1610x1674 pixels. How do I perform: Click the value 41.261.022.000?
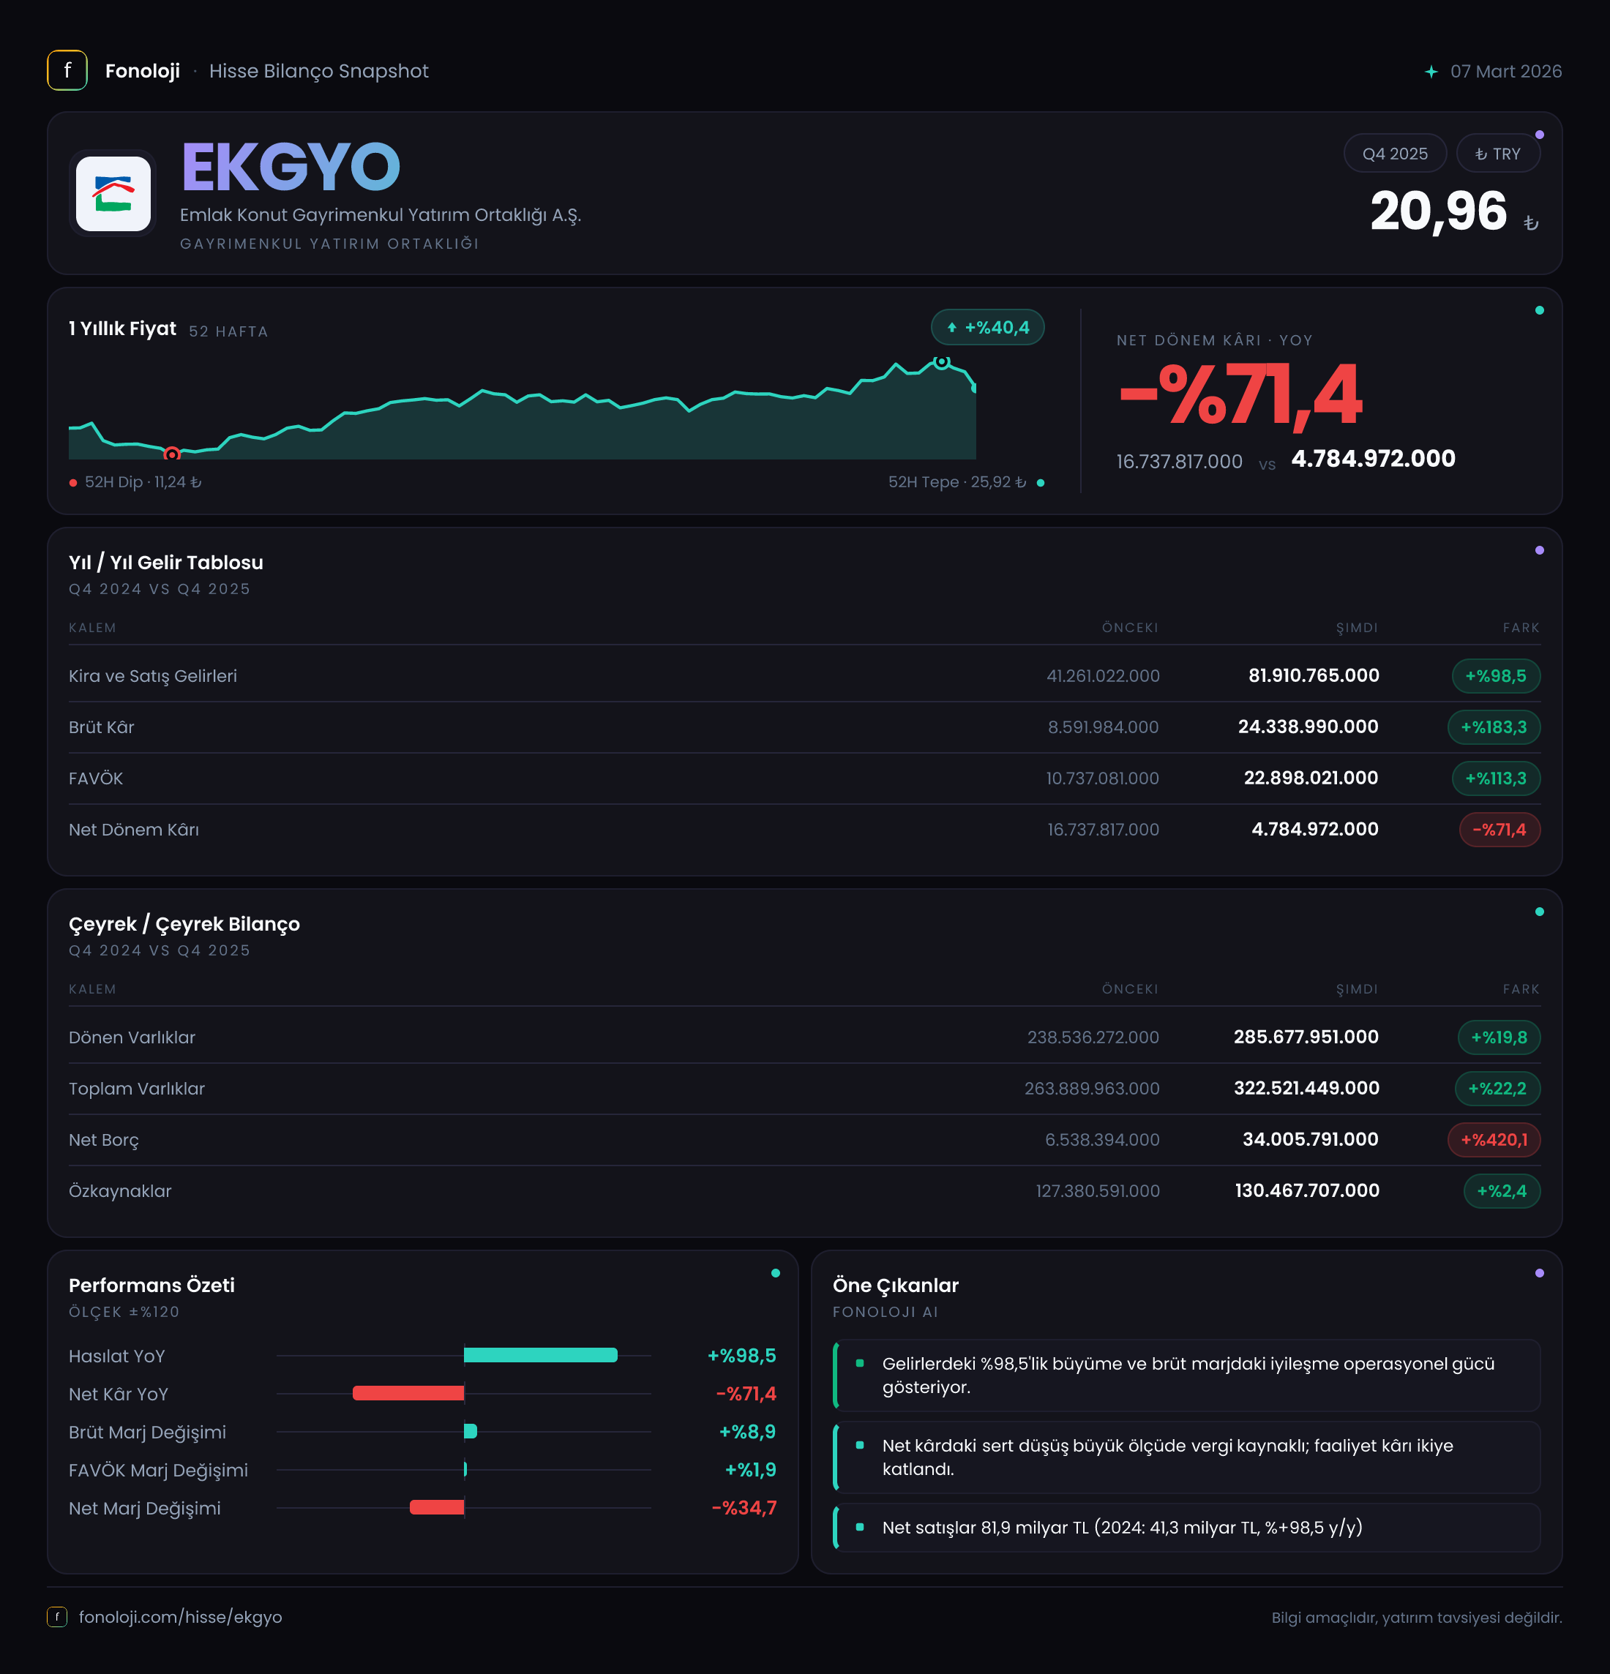click(1103, 675)
